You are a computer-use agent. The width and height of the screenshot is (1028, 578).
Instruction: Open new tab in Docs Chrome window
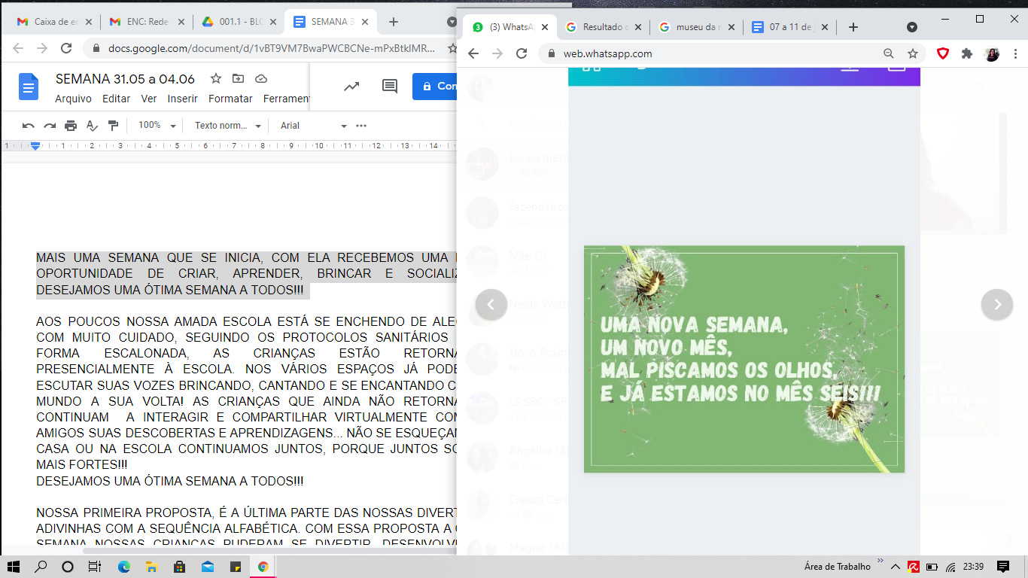click(x=394, y=22)
